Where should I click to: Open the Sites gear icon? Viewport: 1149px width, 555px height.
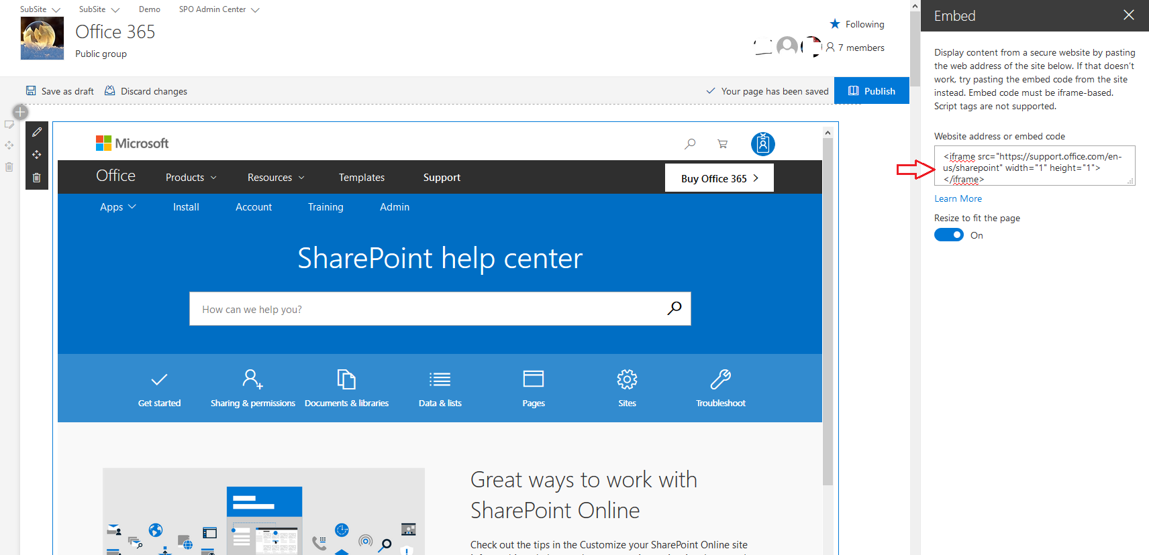628,379
